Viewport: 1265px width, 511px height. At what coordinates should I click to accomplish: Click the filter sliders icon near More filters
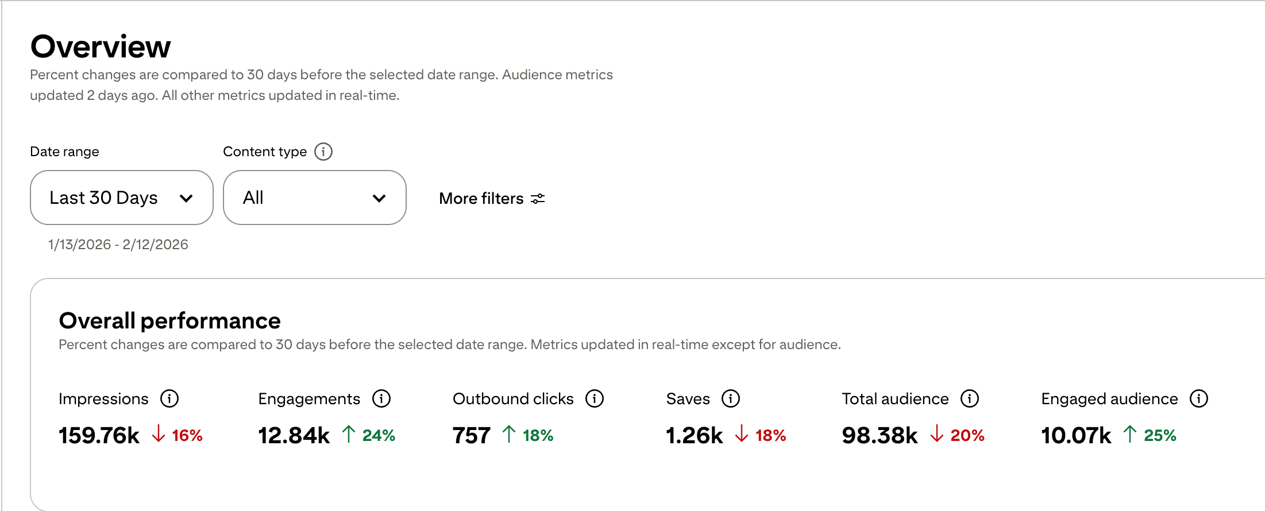(x=538, y=199)
